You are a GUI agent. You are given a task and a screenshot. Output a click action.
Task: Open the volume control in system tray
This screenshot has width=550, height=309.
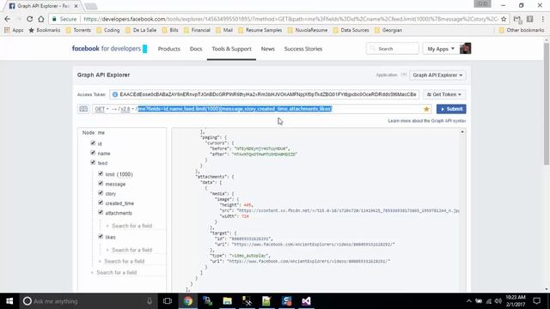498,301
